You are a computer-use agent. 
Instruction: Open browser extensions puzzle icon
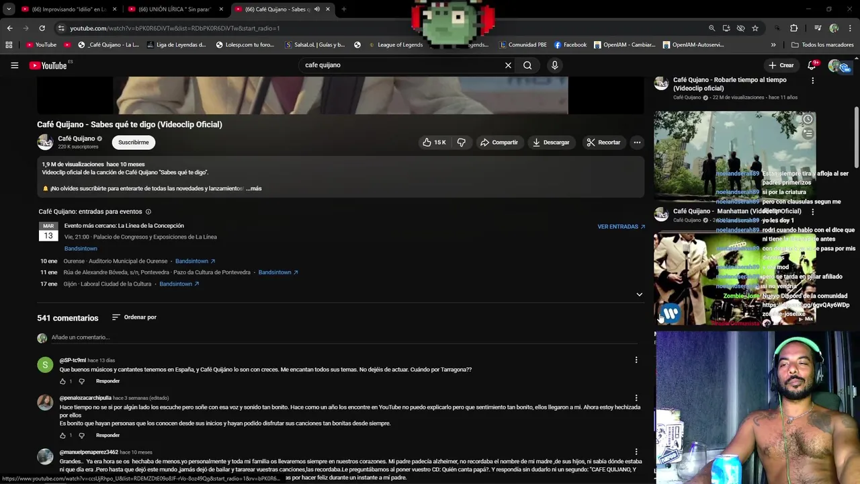(x=794, y=28)
